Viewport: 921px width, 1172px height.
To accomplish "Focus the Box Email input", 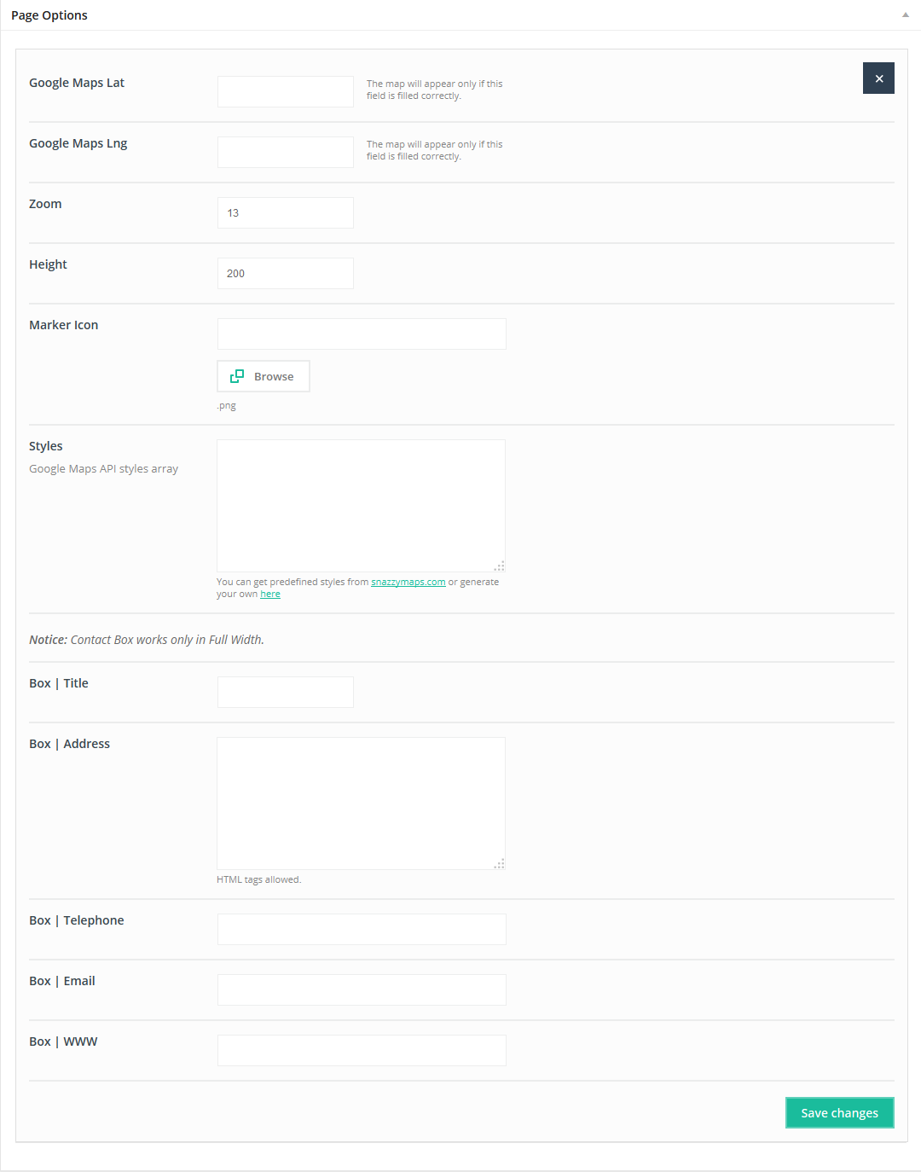I will (x=362, y=989).
